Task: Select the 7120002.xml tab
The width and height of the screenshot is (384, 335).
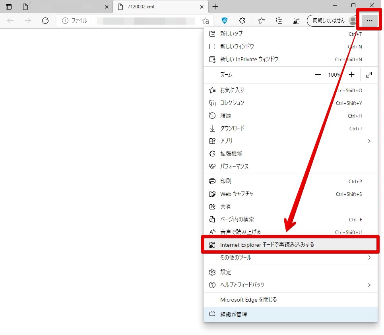Action: pos(161,7)
